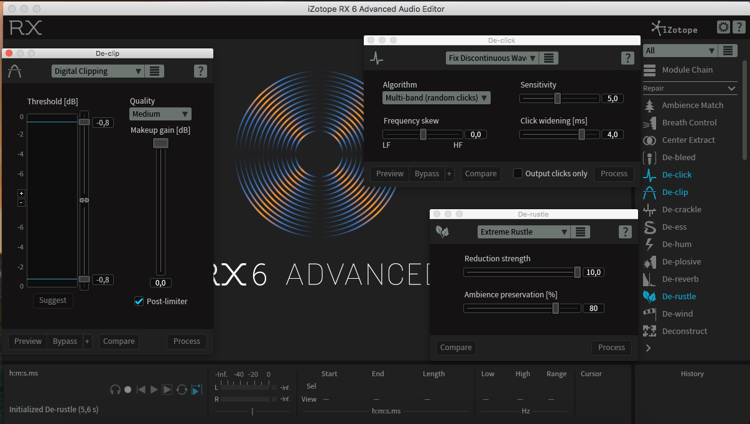
Task: Click plus zoom button on threshold histogram
Action: coord(21,193)
